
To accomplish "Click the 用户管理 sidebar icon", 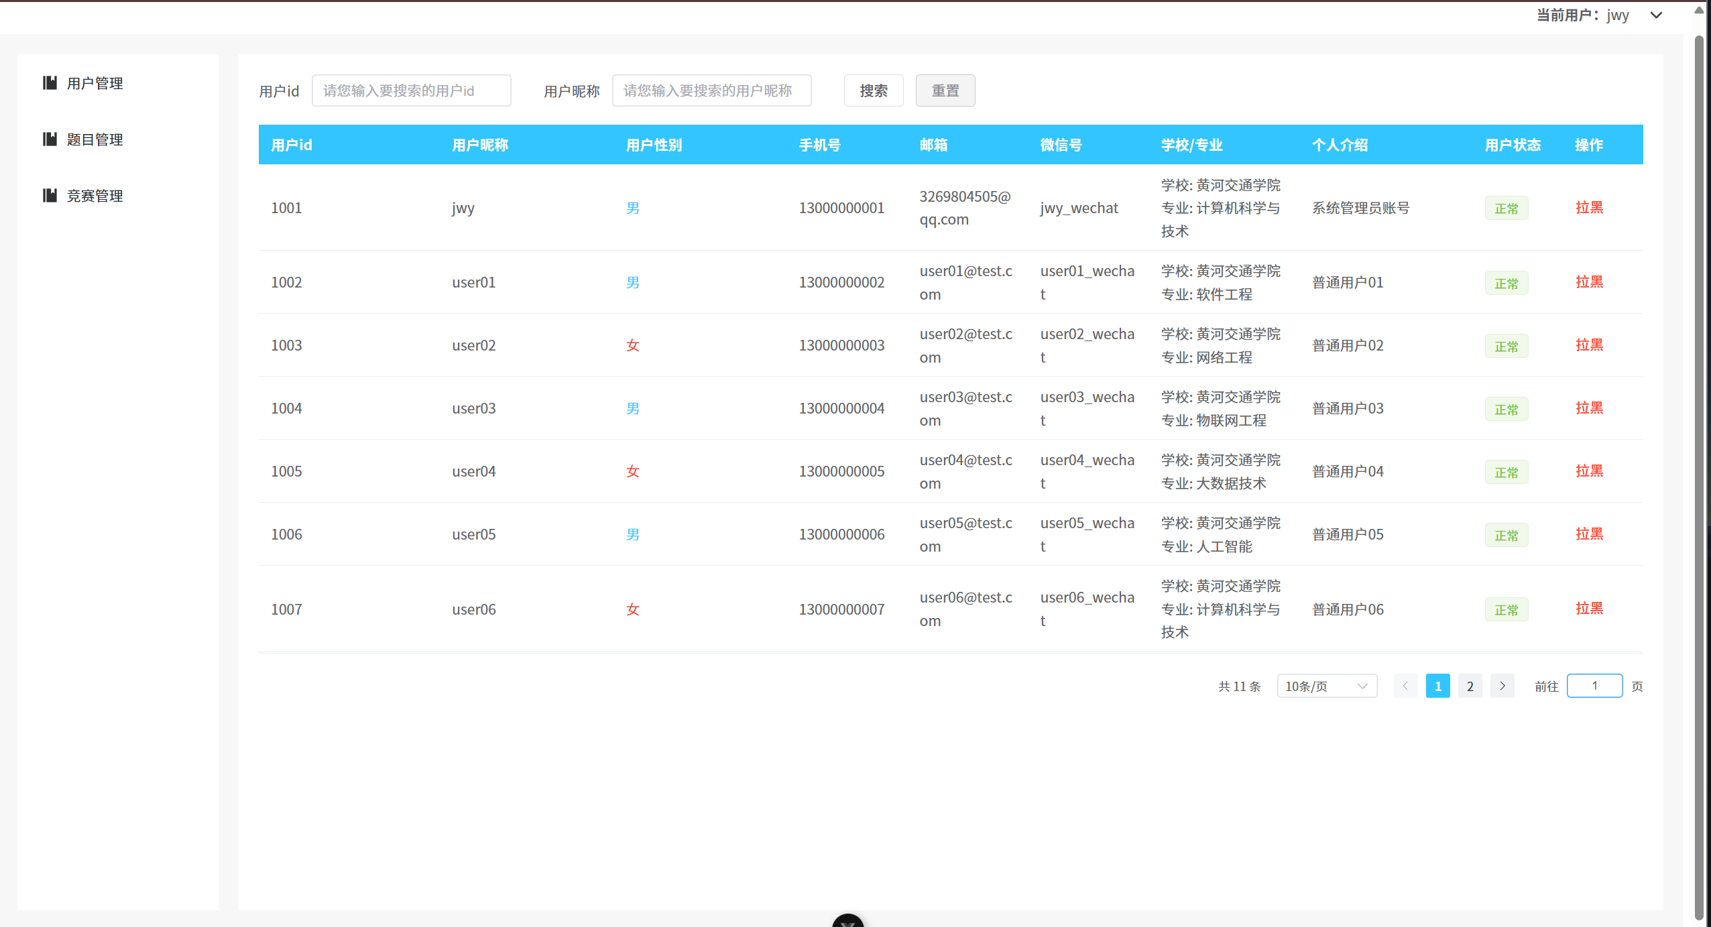I will pos(51,83).
